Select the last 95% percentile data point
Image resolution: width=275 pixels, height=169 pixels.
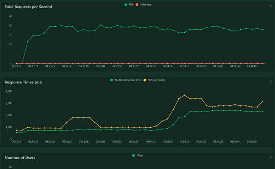pyautogui.click(x=263, y=101)
